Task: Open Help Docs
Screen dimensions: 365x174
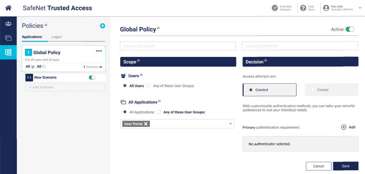Action: pos(307,8)
